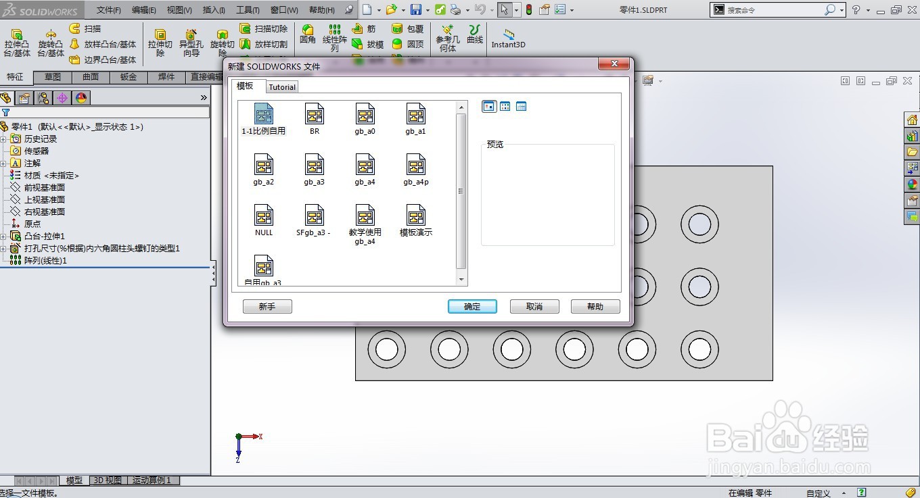Click the Swept Cut tool (扫描切除)

264,29
